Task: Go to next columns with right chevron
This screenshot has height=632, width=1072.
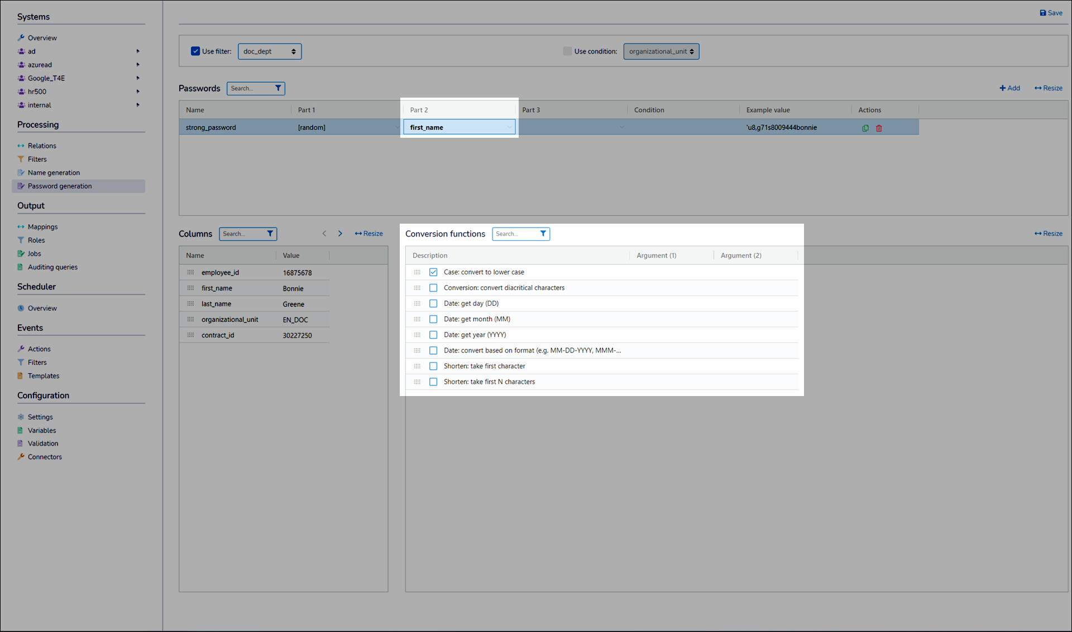Action: point(340,234)
